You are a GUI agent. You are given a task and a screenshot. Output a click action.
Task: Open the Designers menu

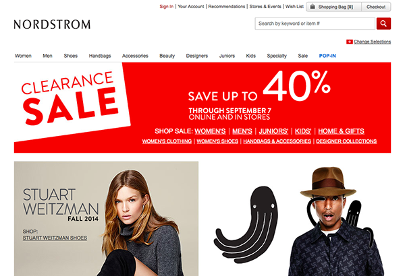(197, 56)
